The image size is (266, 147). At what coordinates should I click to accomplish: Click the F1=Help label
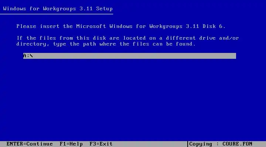[x=71, y=144]
